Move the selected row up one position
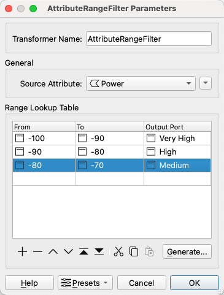The height and width of the screenshot is (295, 224). (x=53, y=251)
